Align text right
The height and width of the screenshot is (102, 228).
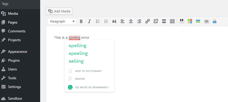139,21
